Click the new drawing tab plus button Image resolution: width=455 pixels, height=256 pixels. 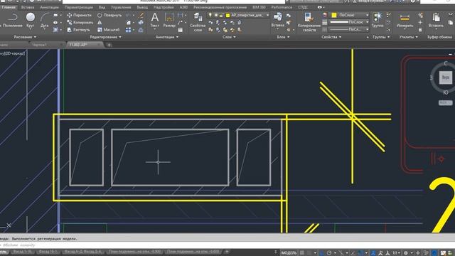(109, 45)
